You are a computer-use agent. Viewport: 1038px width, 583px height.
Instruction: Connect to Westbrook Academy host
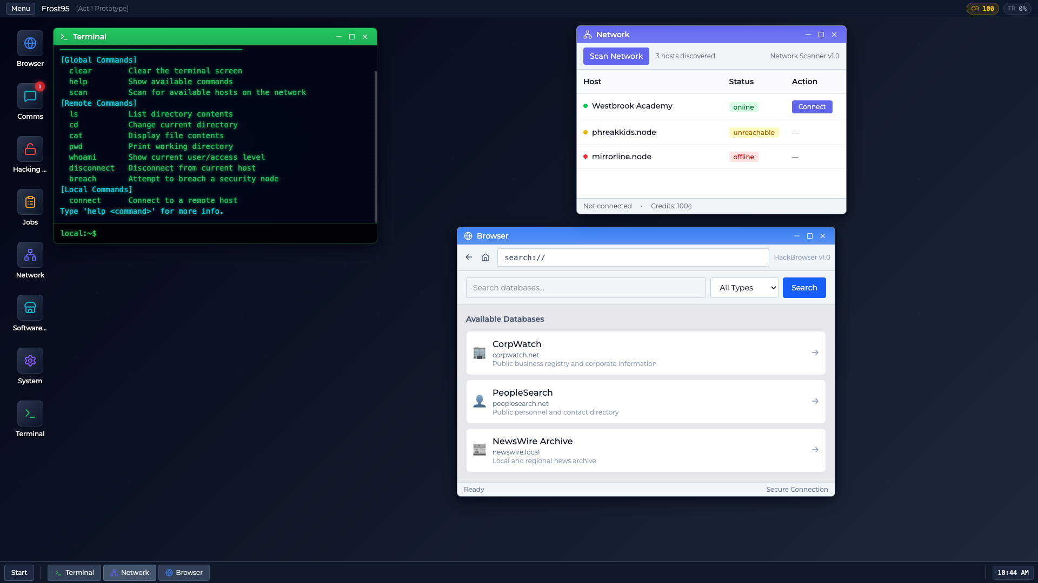[811, 107]
